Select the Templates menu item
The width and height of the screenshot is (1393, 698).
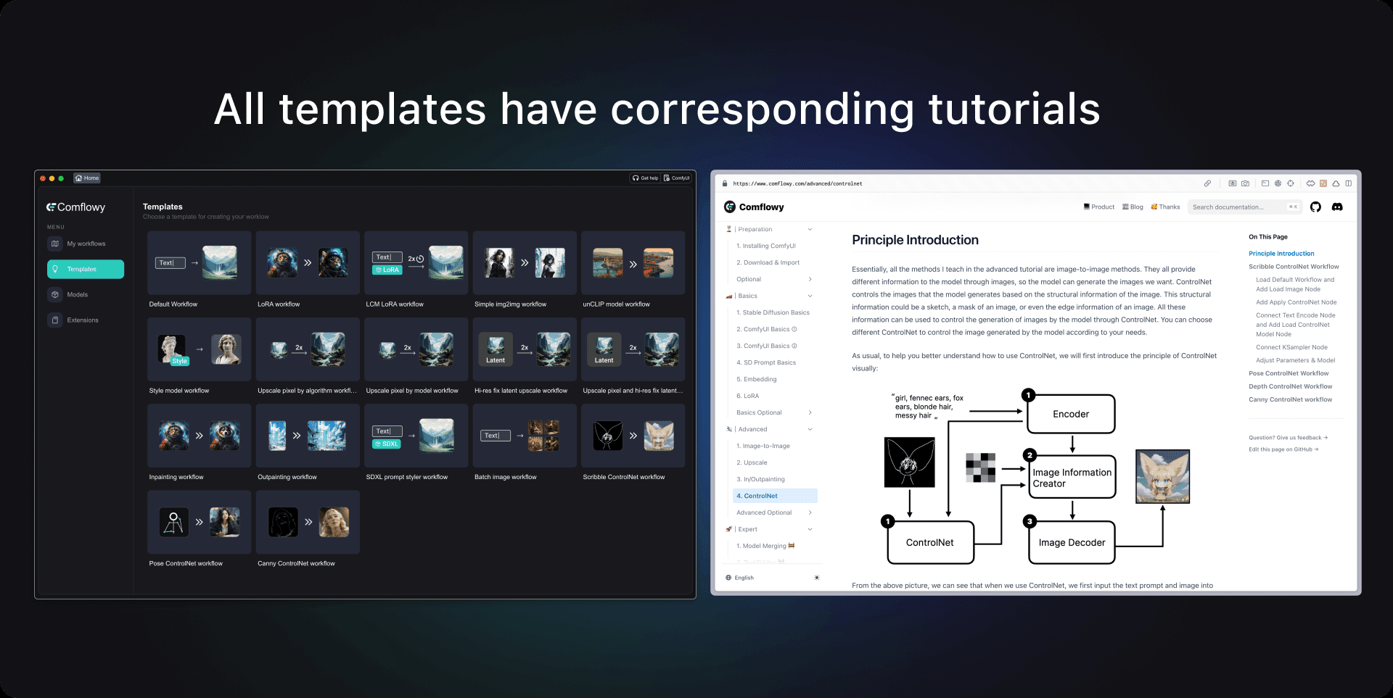coord(86,269)
